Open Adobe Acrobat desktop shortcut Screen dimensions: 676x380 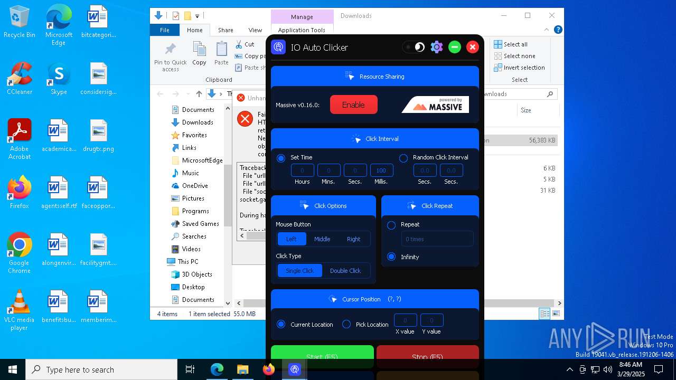(20, 139)
